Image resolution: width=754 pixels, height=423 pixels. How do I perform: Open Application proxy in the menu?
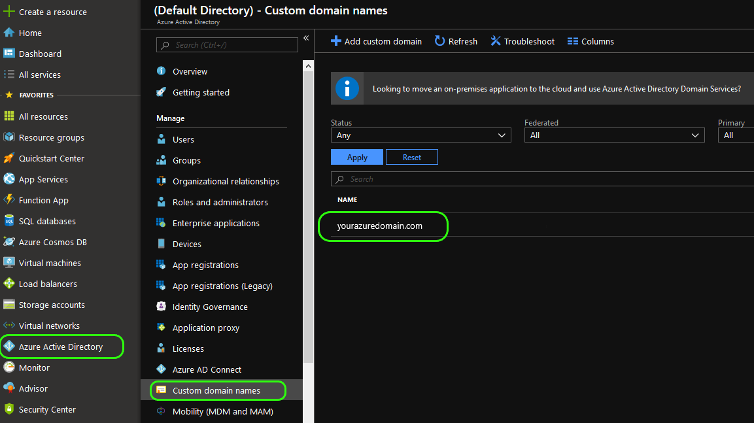pos(206,328)
